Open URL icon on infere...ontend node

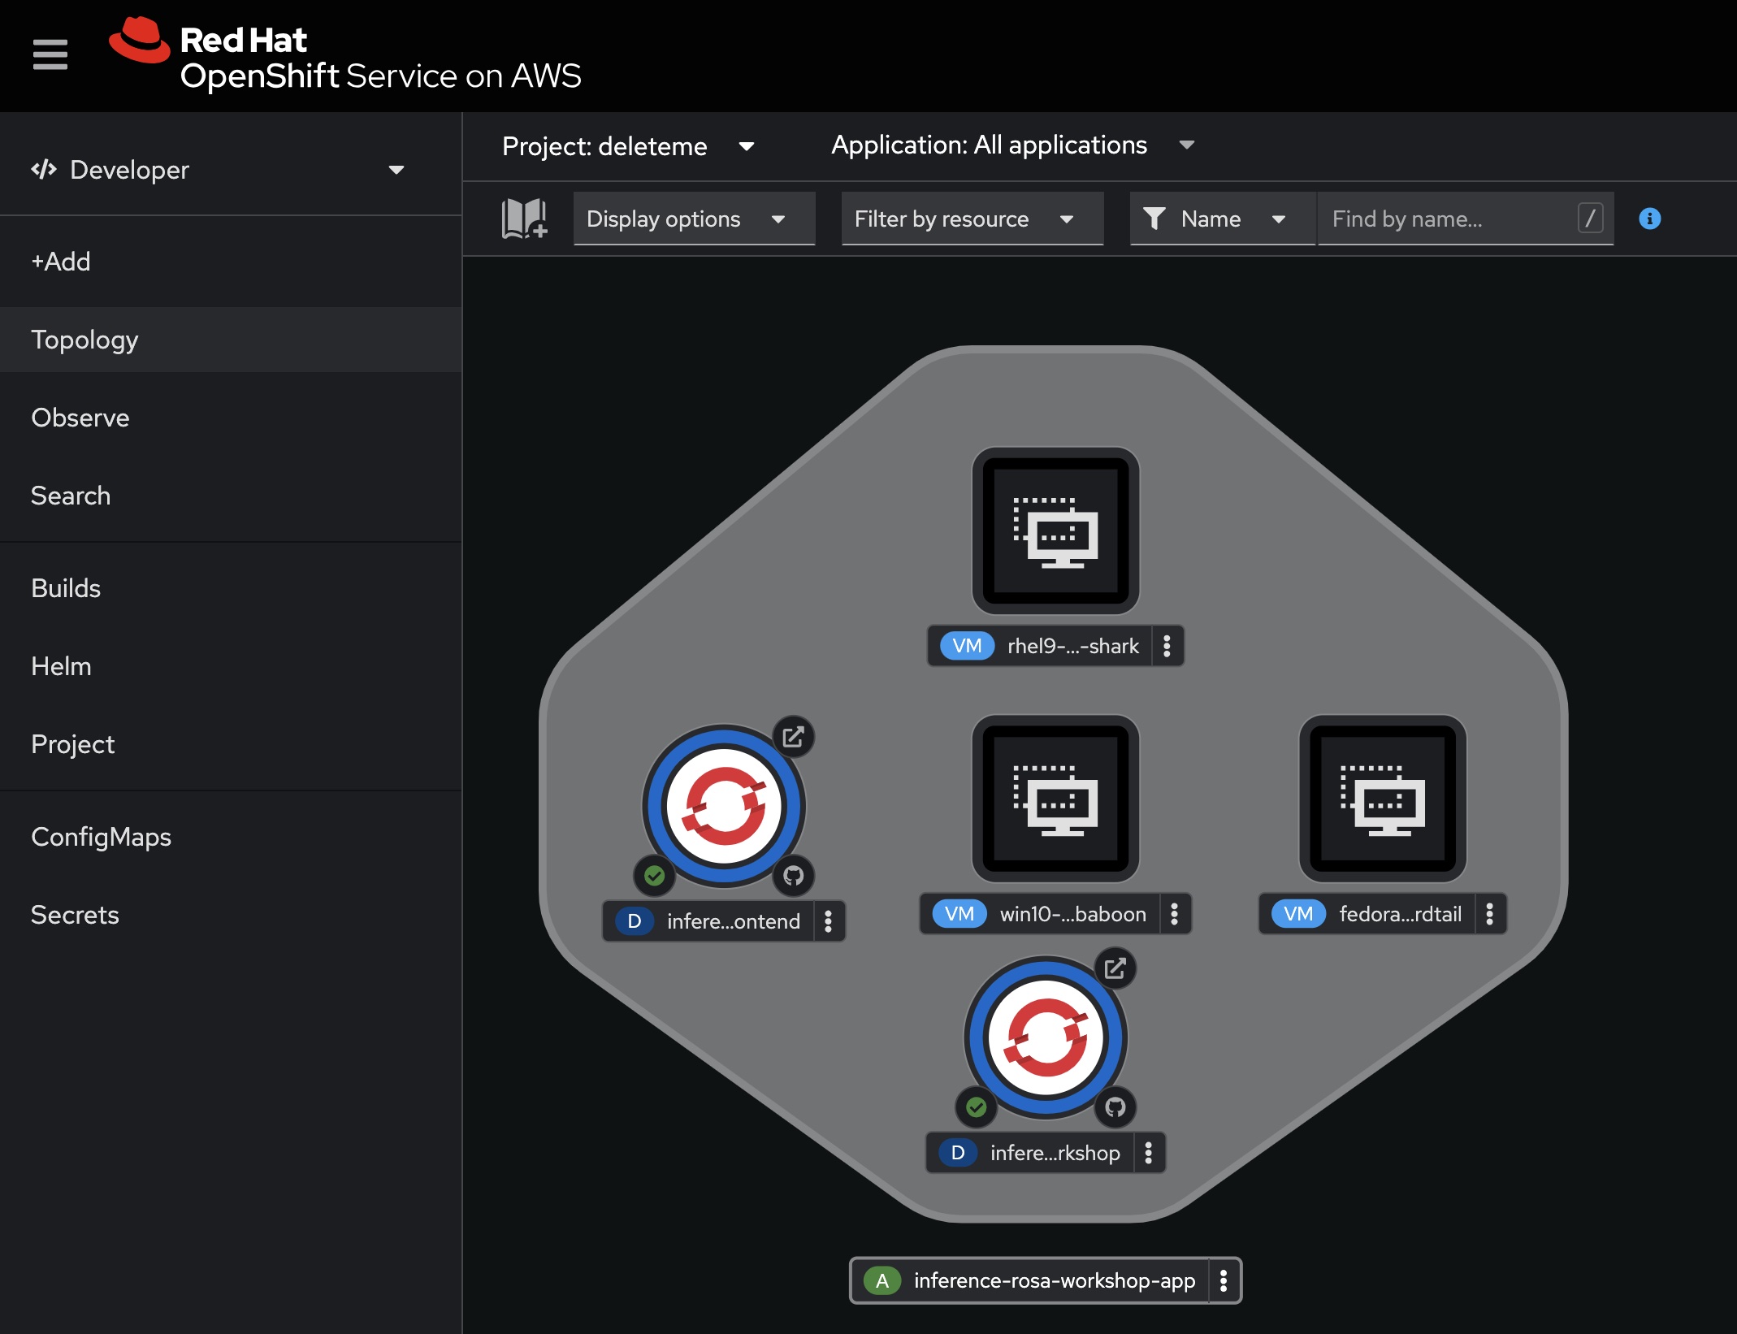click(793, 737)
